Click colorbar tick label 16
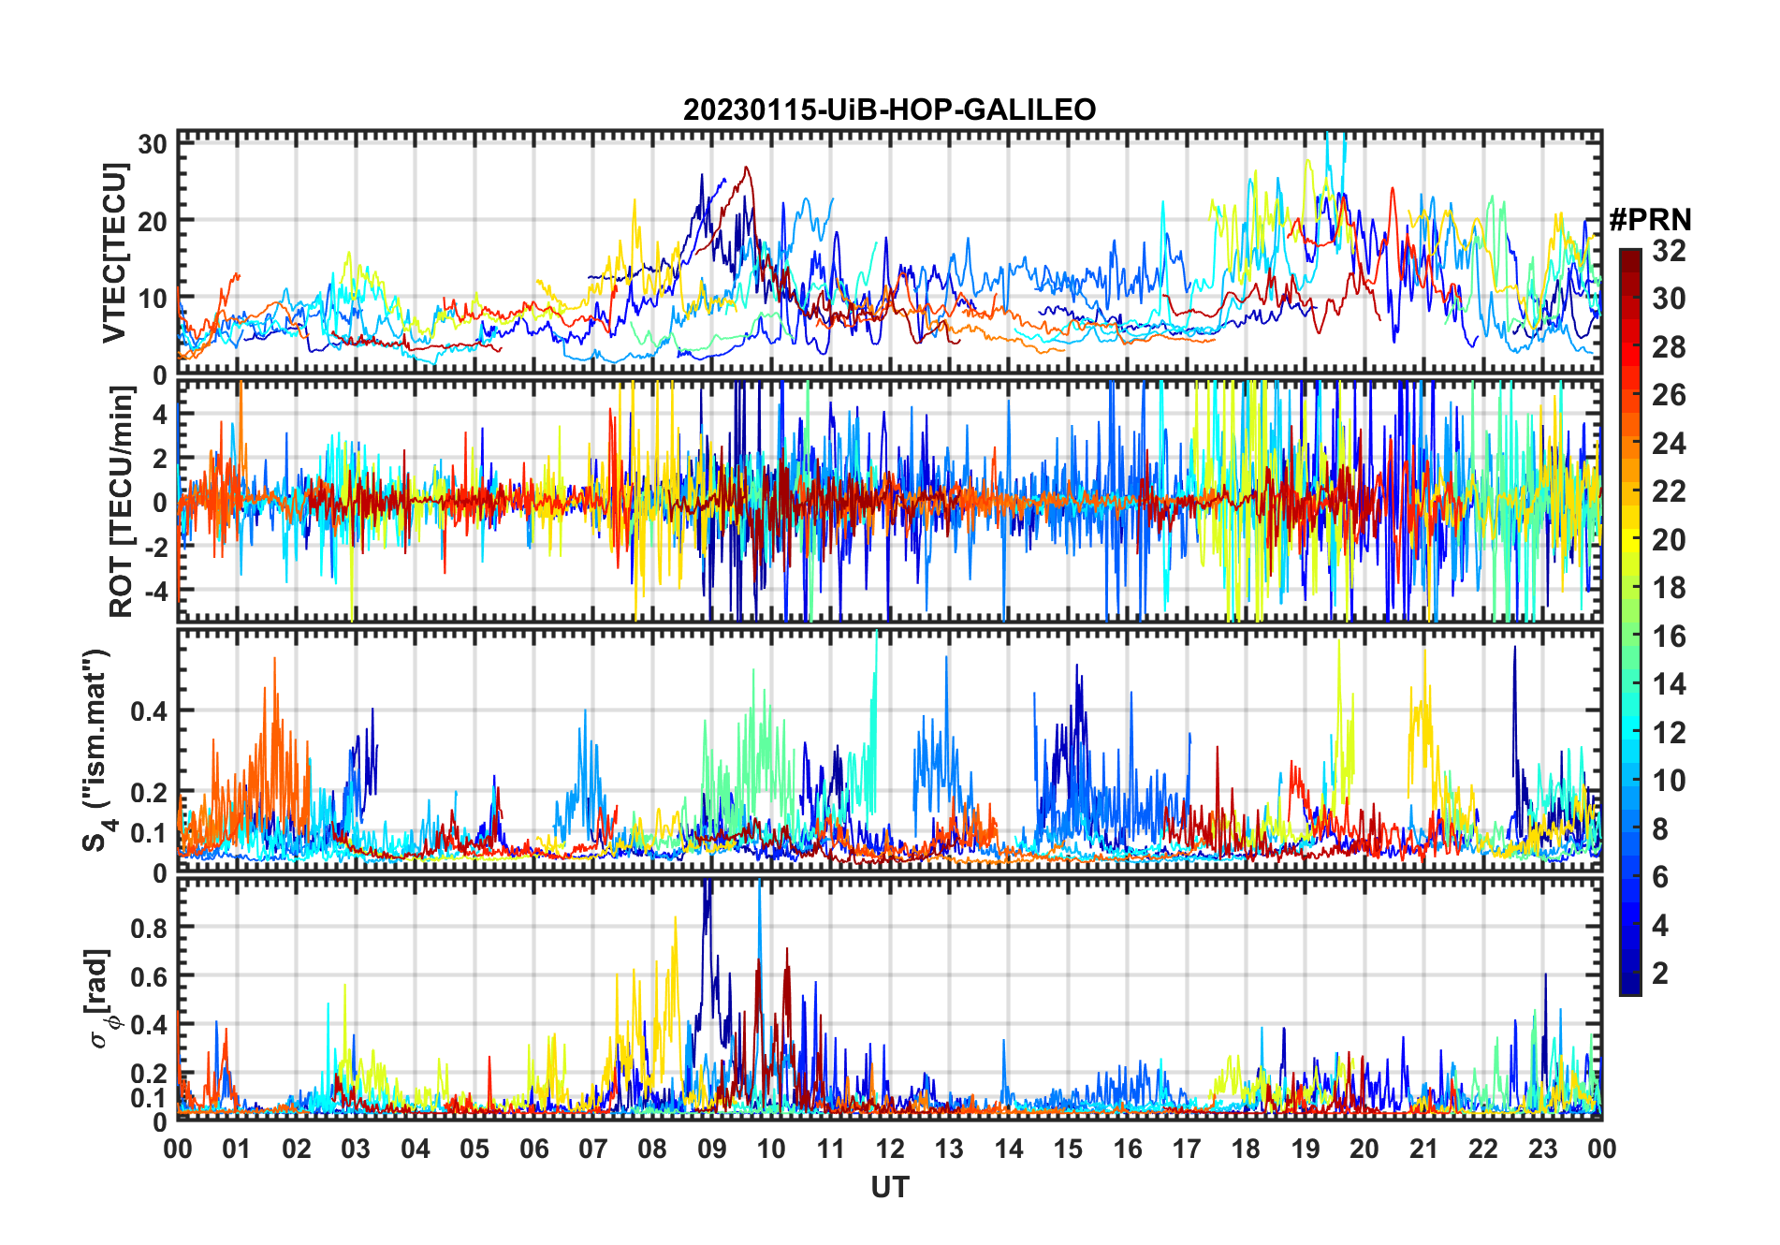This screenshot has height=1245, width=1780. pyautogui.click(x=1669, y=637)
